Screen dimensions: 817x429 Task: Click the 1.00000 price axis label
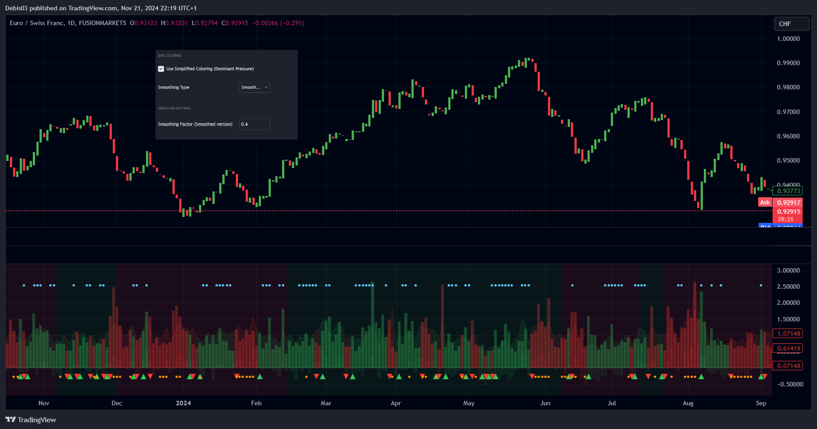pyautogui.click(x=788, y=39)
